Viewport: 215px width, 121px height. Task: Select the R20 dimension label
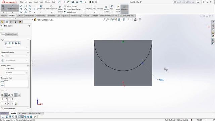pos(162,80)
